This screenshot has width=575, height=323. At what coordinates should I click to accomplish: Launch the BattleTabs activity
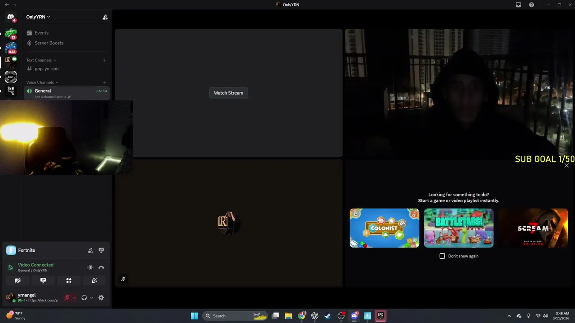459,228
